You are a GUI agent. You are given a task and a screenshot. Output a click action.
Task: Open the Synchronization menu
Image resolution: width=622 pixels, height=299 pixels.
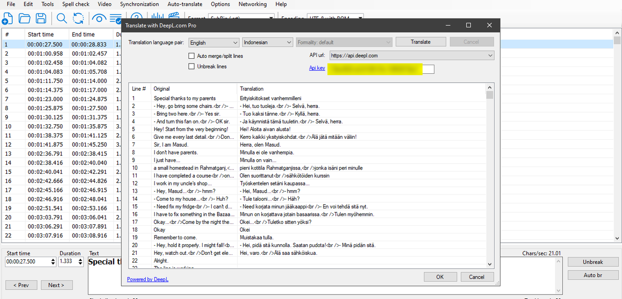pyautogui.click(x=139, y=4)
